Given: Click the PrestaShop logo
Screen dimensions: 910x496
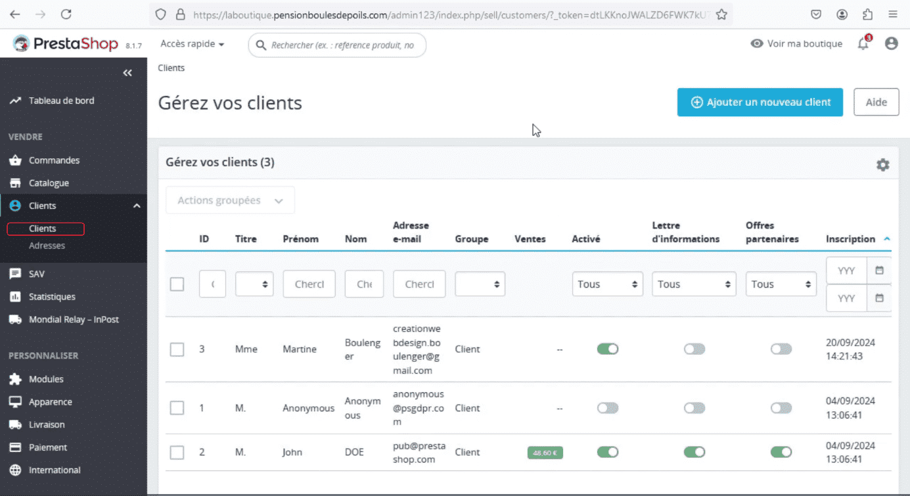Looking at the screenshot, I should pyautogui.click(x=66, y=44).
